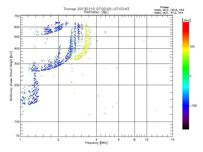This screenshot has height=152, width=203.
Task: Click the plot title 'Tromsø 20130110 07:02:00-07:03:43'
Action: coord(96,9)
